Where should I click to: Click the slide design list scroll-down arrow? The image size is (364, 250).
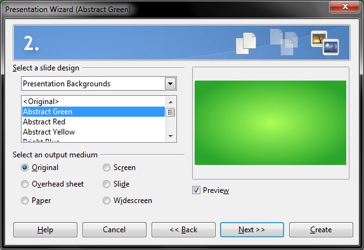(x=171, y=136)
